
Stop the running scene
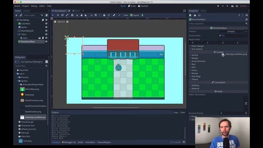point(227,6)
